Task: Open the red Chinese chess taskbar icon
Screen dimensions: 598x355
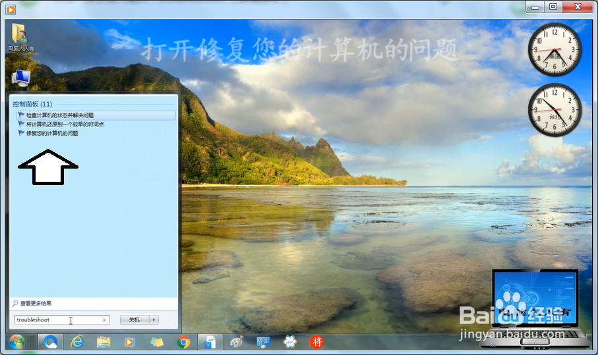Action: click(316, 342)
